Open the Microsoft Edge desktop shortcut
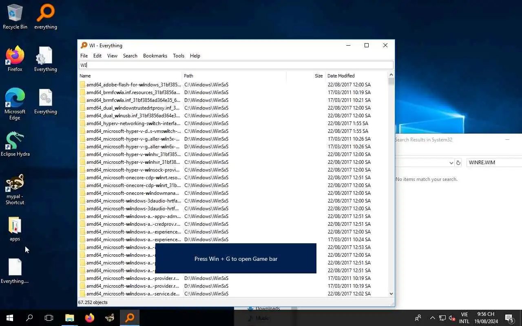 15,104
